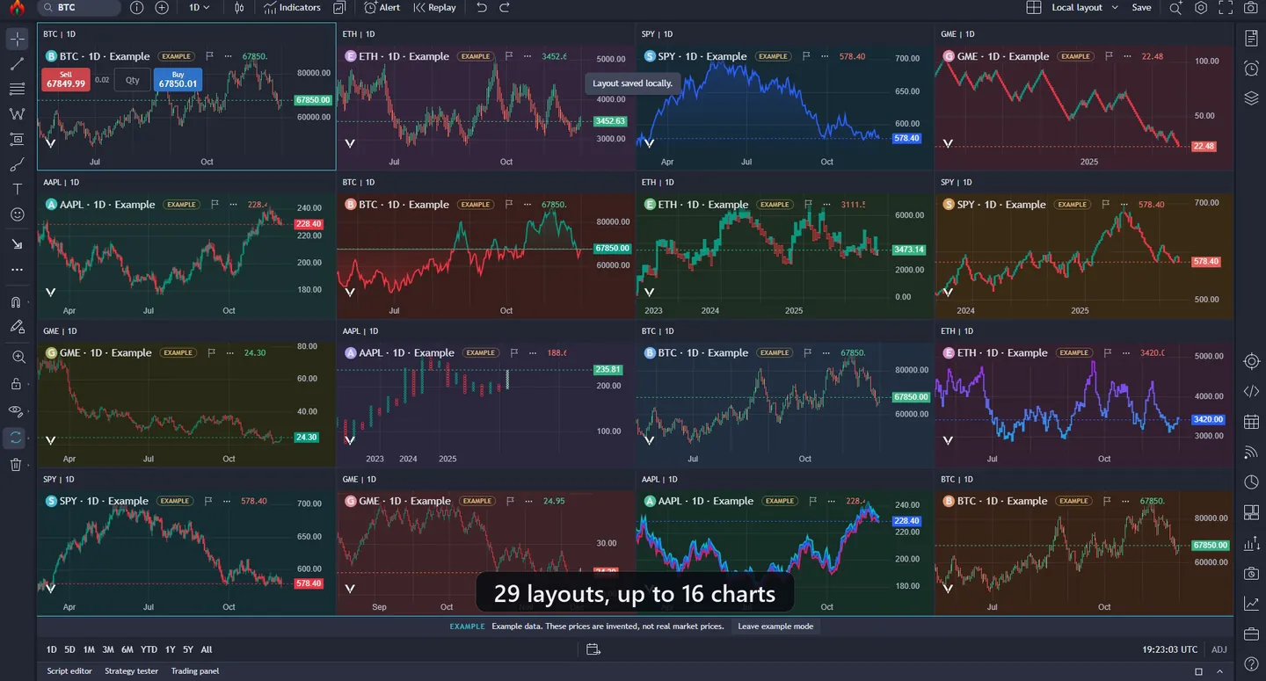Open the Strategy tester tab
This screenshot has width=1266, height=681.
pos(132,671)
